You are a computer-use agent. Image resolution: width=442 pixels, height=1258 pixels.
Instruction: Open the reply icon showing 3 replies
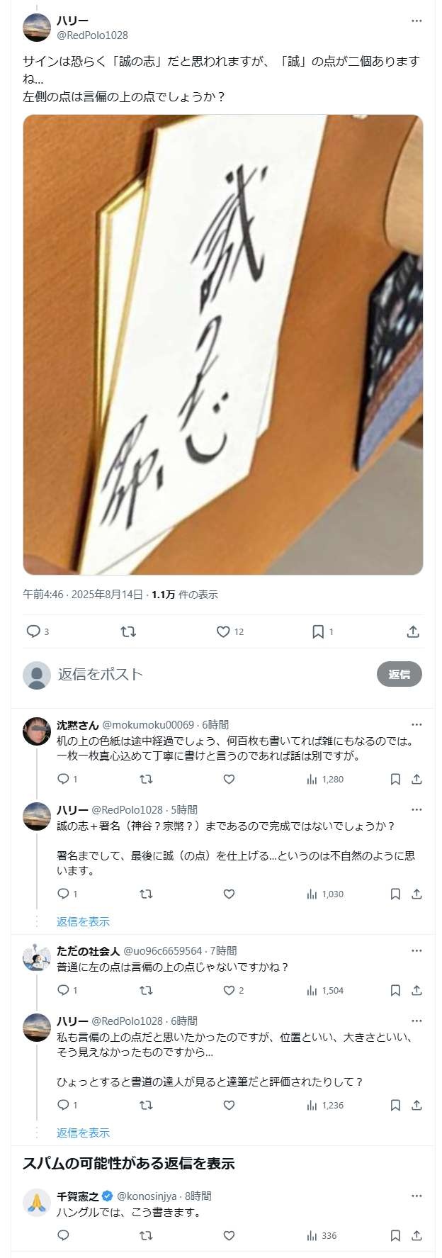(37, 631)
